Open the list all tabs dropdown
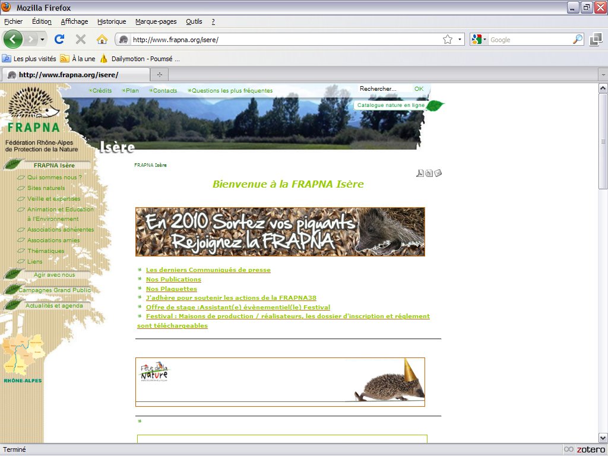 pos(602,75)
